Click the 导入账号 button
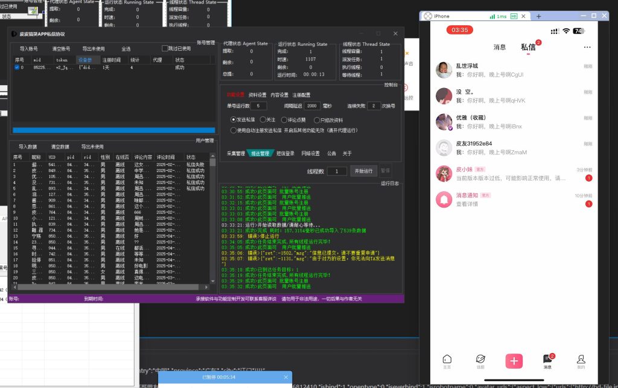Screen dimensions: 618x388 28,48
